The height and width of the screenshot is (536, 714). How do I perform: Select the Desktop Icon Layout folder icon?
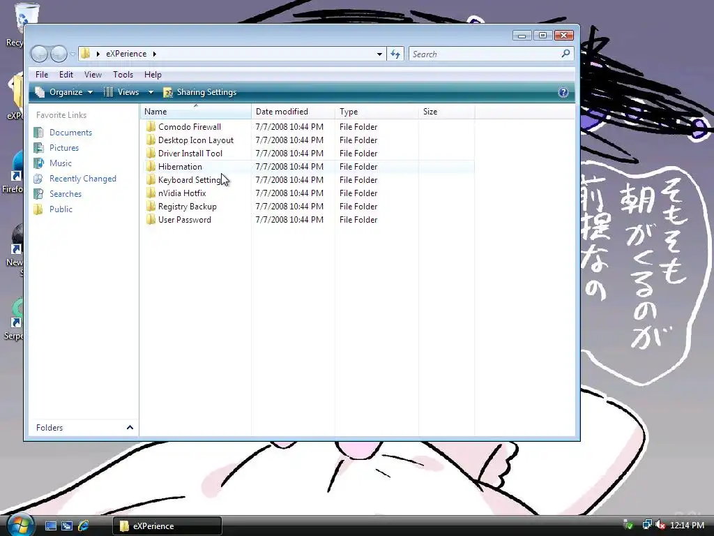click(151, 140)
